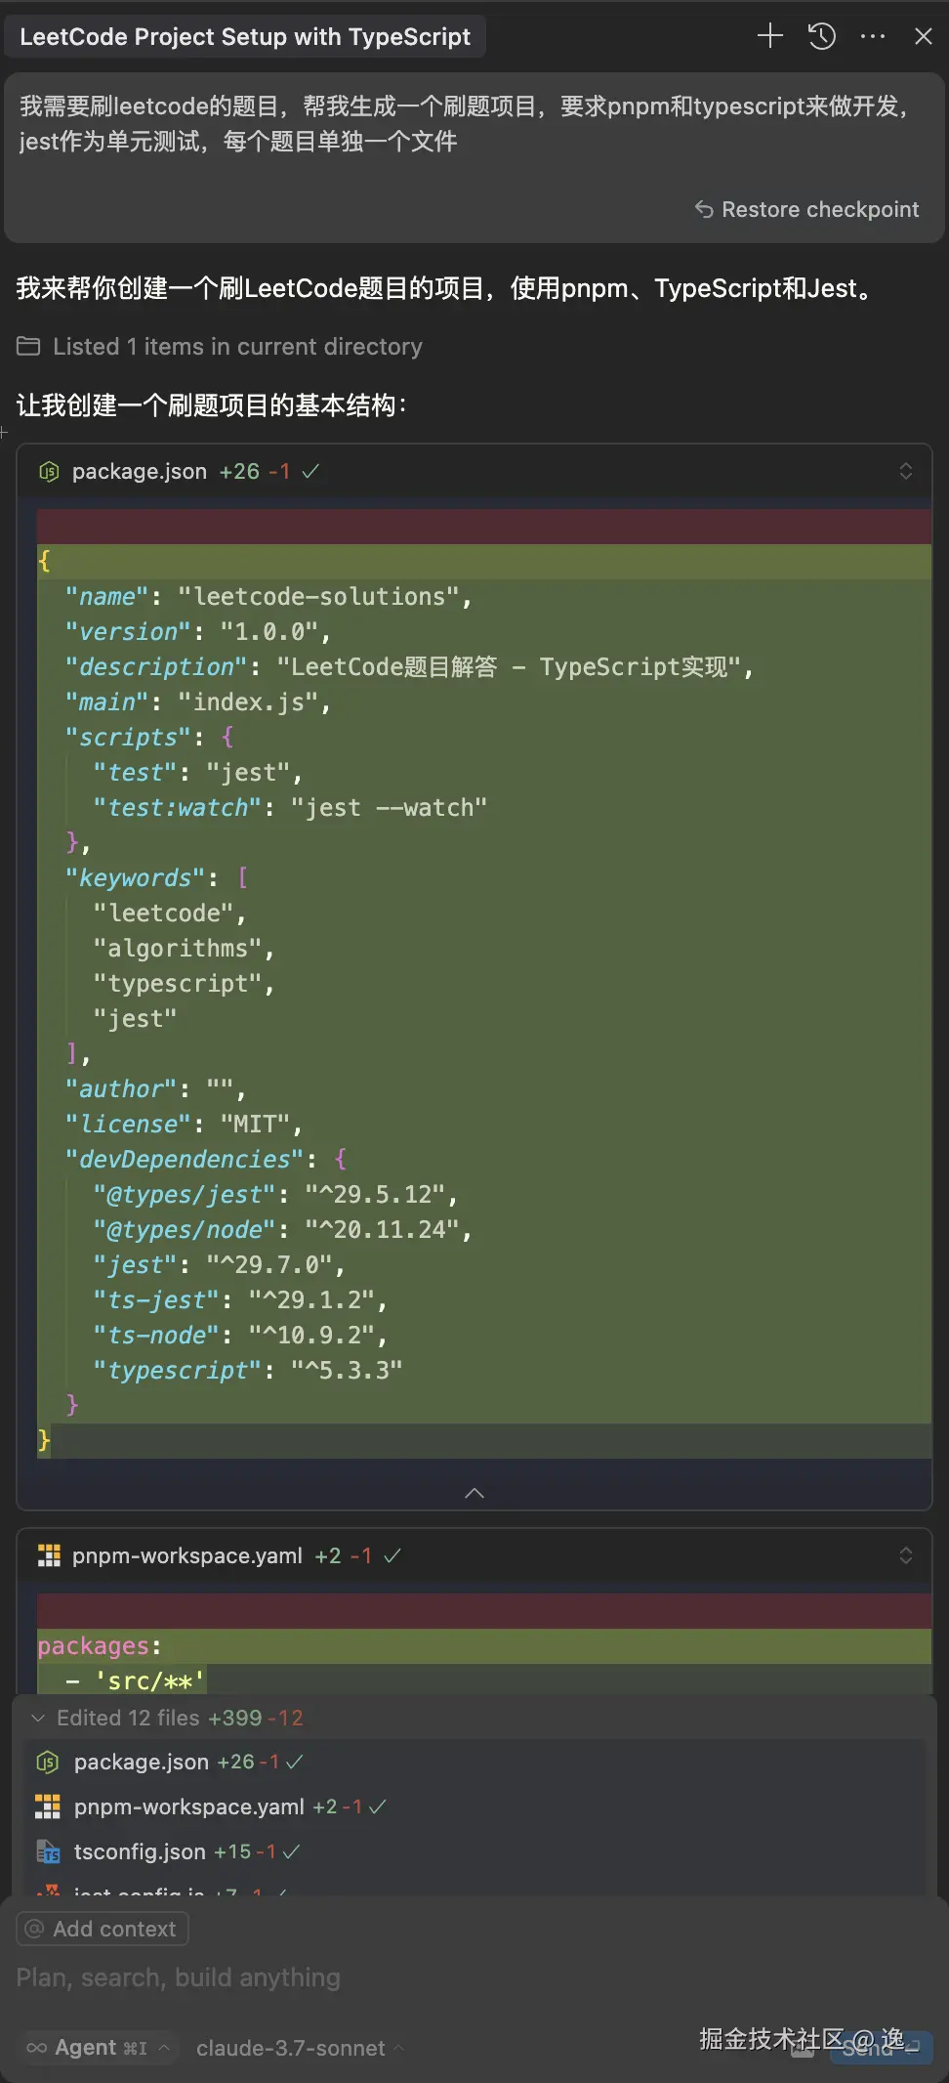Open package.json in edited files list

(142, 1762)
